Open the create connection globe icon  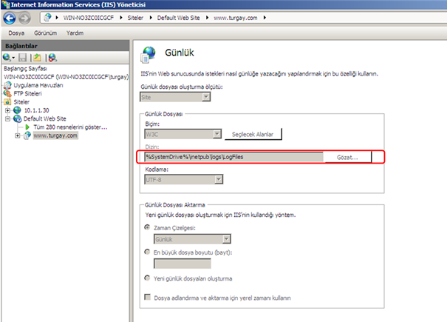(6, 58)
